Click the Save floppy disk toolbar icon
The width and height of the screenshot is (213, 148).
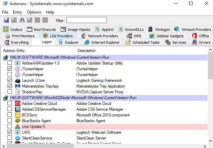(6, 20)
